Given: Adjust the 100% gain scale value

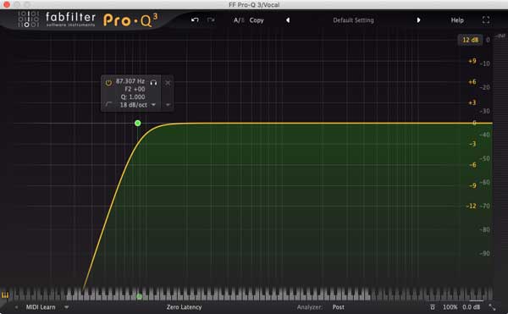Looking at the screenshot, I should coord(450,307).
